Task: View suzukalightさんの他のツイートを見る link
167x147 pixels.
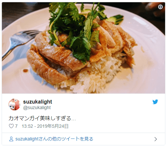Action: [54, 139]
